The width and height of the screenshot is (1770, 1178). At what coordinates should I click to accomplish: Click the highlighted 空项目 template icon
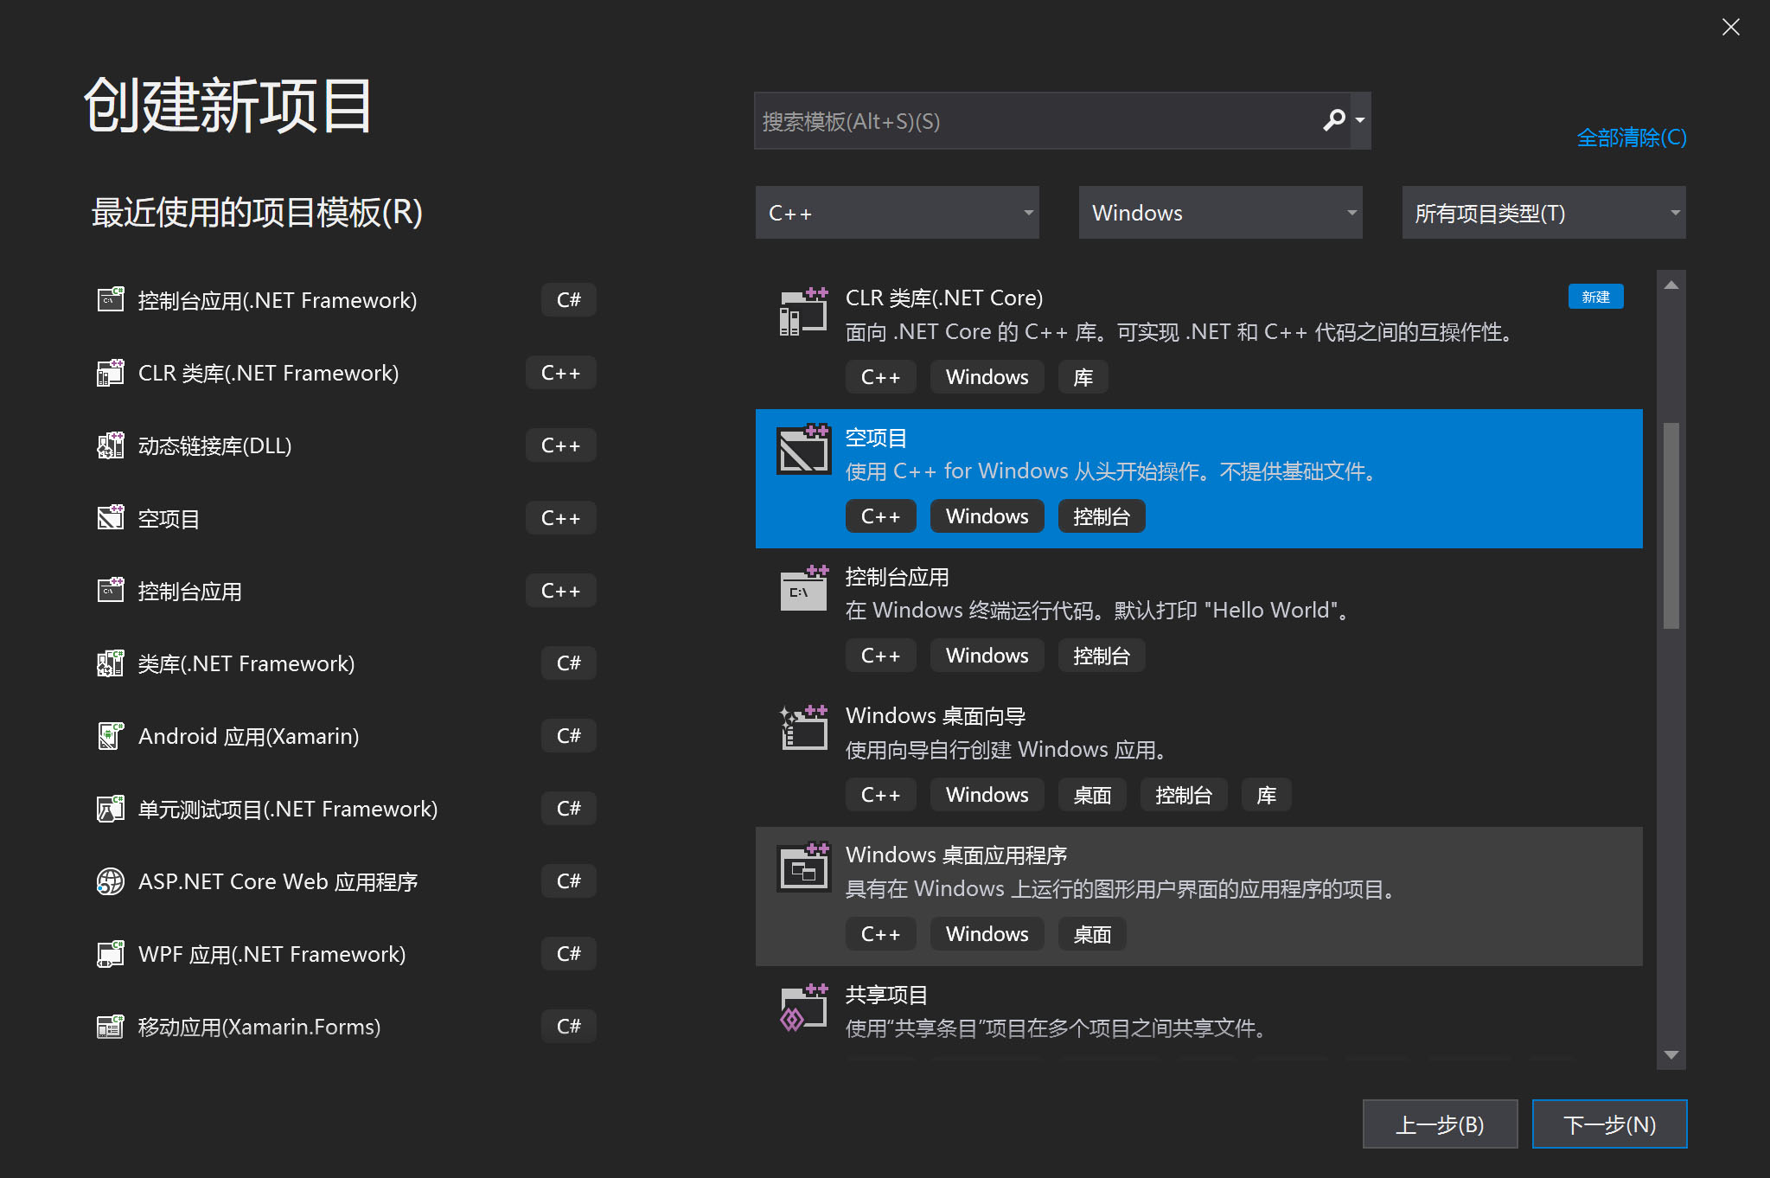pos(803,448)
